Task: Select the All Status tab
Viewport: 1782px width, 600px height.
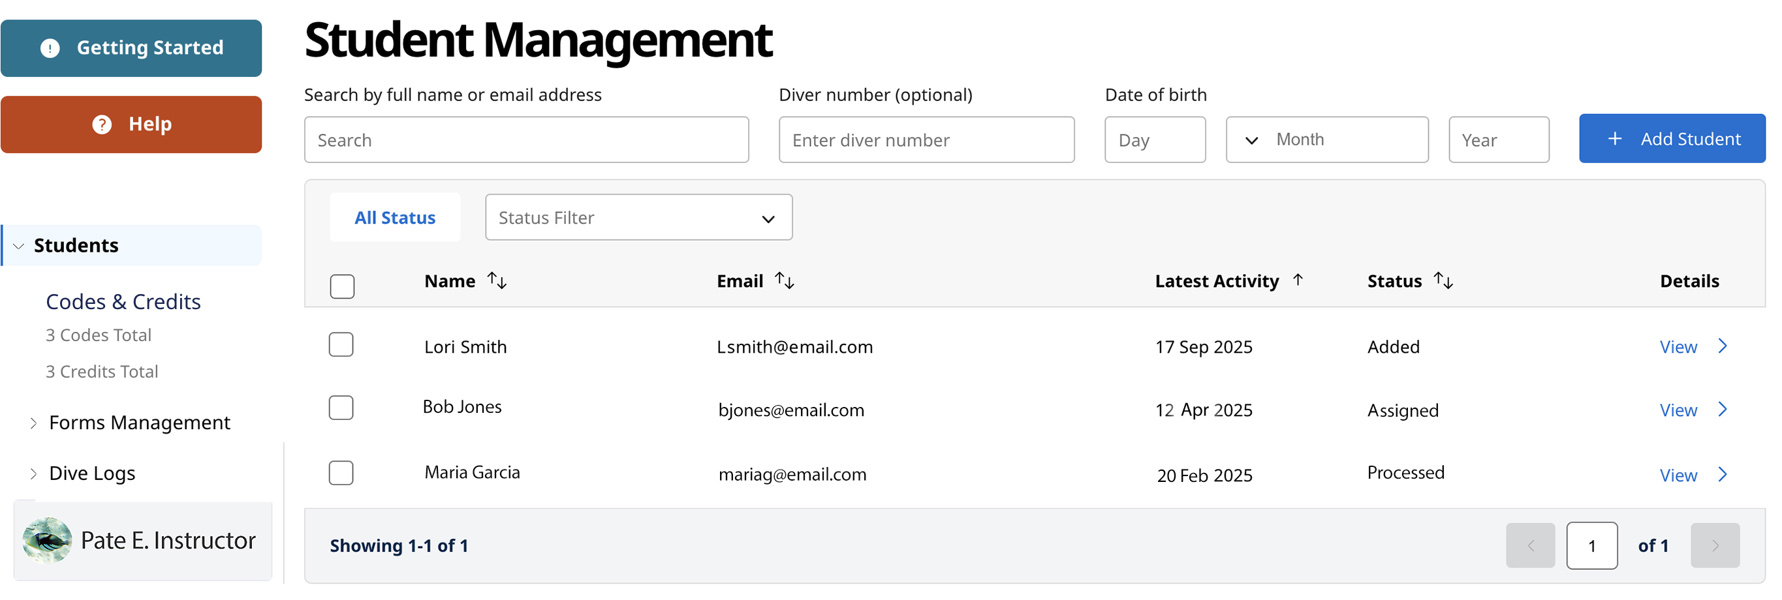Action: point(395,218)
